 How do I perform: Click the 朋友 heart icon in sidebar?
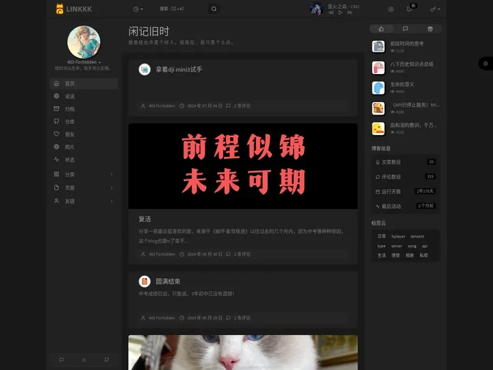56,134
